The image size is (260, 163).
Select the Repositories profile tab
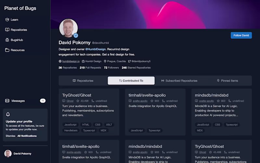click(83, 81)
